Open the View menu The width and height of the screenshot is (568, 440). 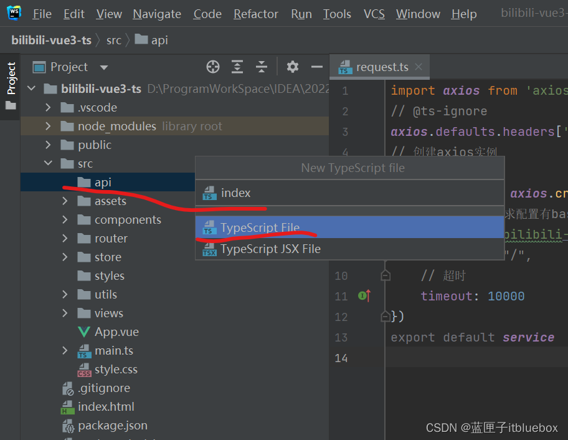pos(108,14)
